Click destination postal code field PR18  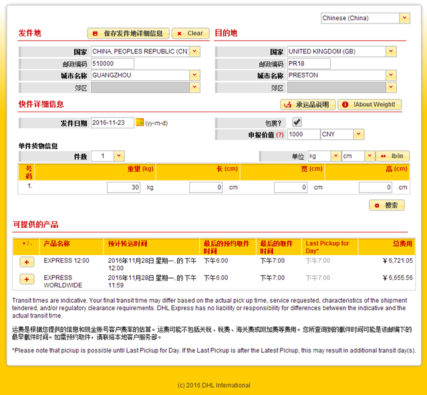[x=309, y=63]
